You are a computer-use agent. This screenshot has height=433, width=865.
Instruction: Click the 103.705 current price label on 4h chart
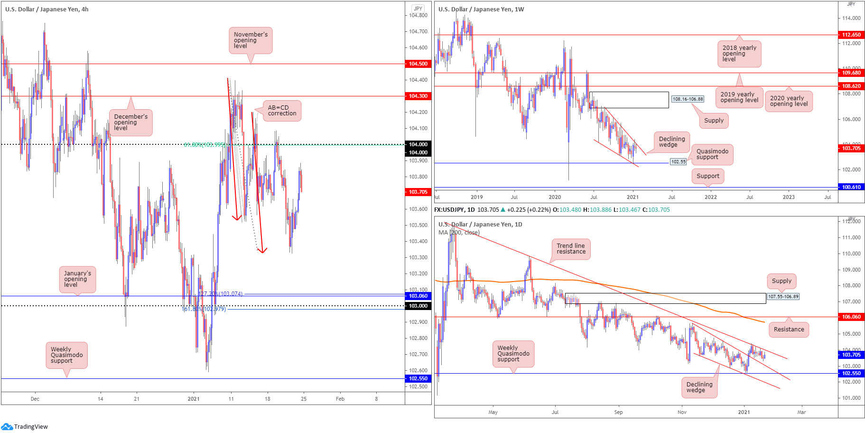pos(418,192)
